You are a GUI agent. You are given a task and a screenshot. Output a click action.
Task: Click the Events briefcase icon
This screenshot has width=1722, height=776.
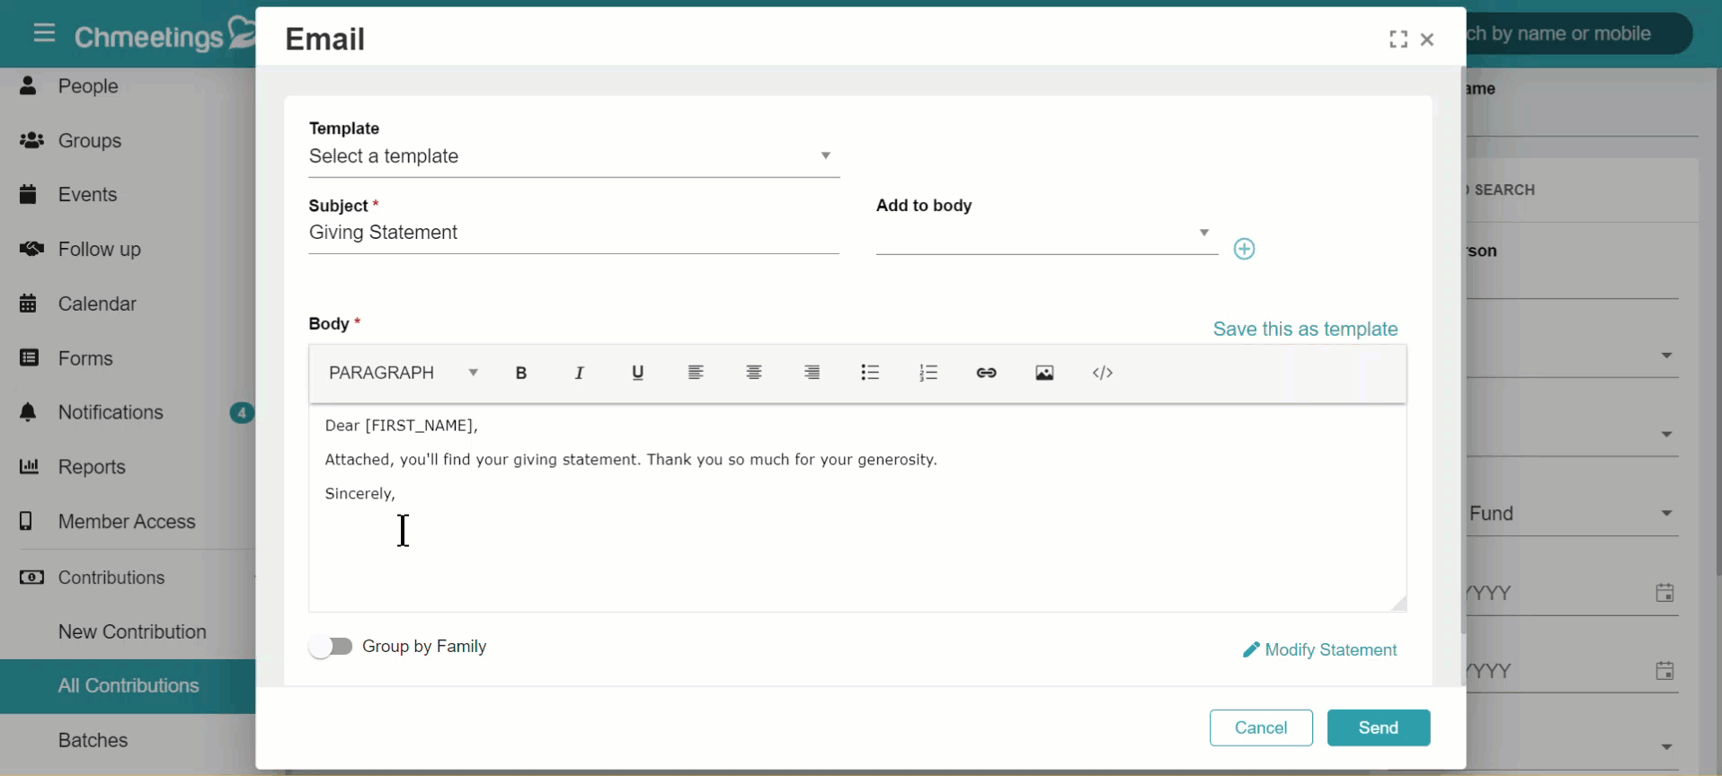pyautogui.click(x=29, y=194)
